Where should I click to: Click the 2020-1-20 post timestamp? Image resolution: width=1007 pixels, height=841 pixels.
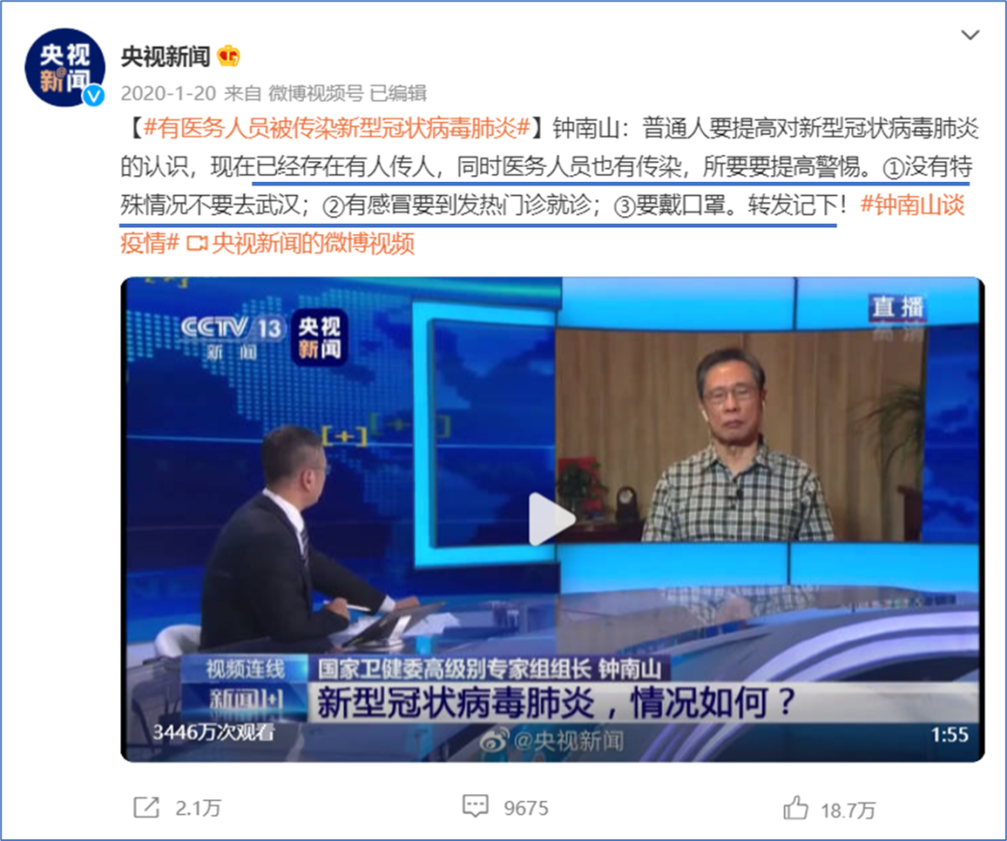click(168, 94)
